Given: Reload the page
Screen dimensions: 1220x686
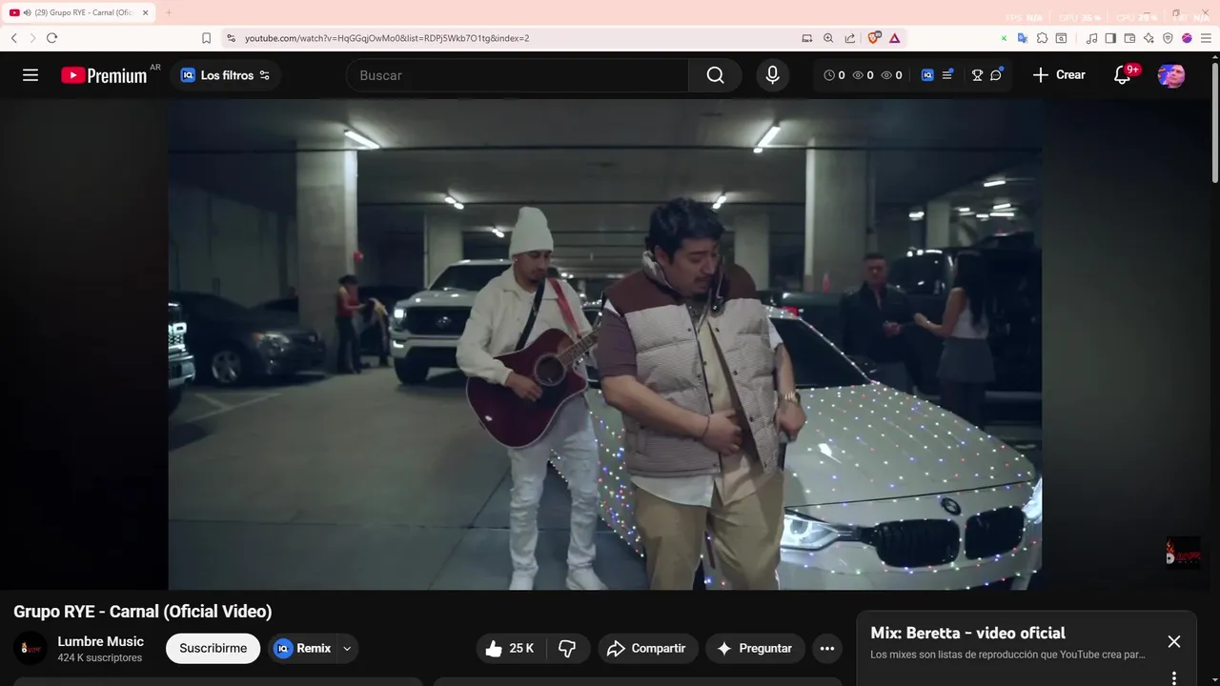Looking at the screenshot, I should point(51,38).
